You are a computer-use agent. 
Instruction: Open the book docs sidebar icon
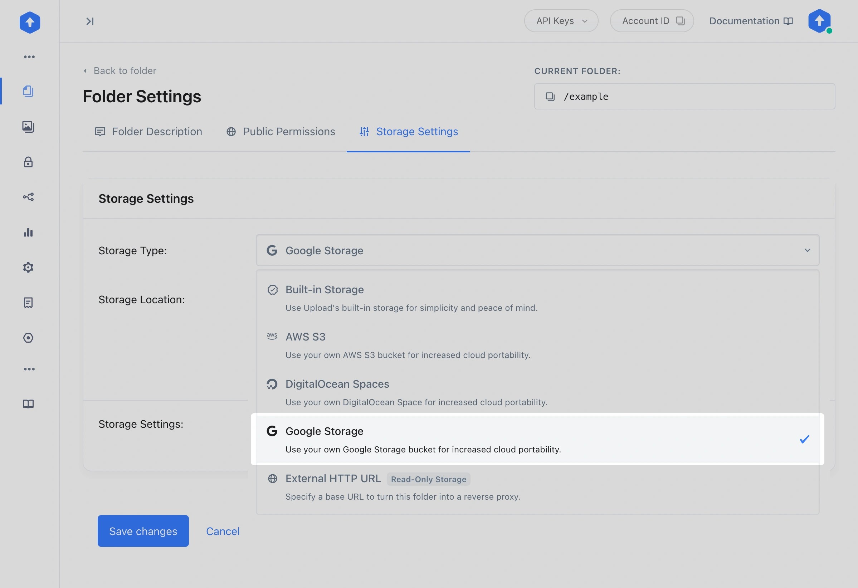28,404
